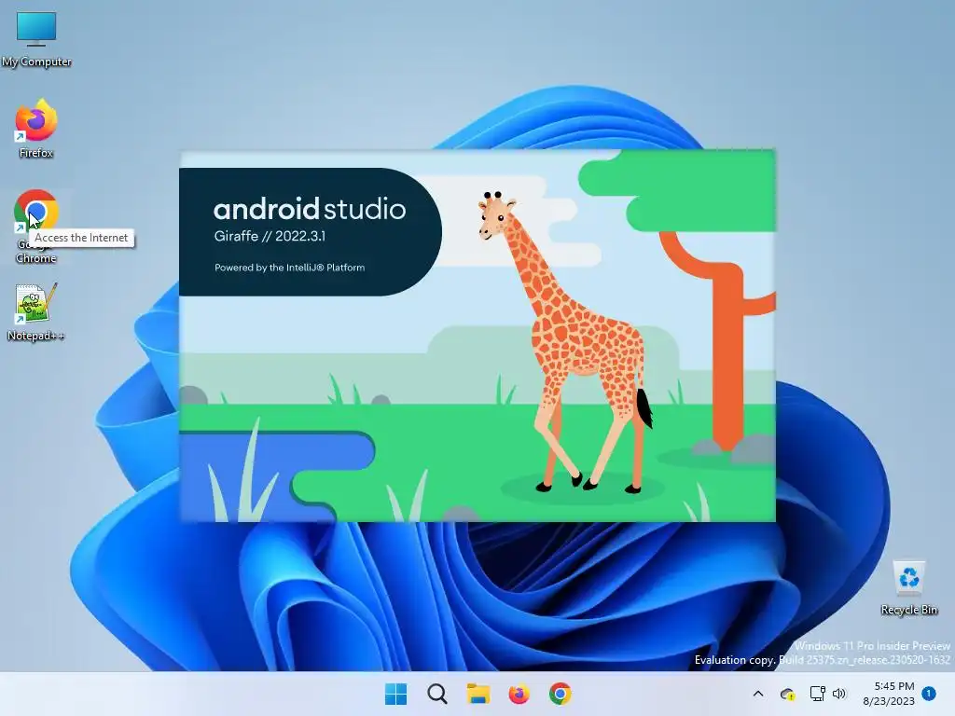
Task: Click the Android Studio Giraffe splash screen
Action: pyautogui.click(x=477, y=336)
